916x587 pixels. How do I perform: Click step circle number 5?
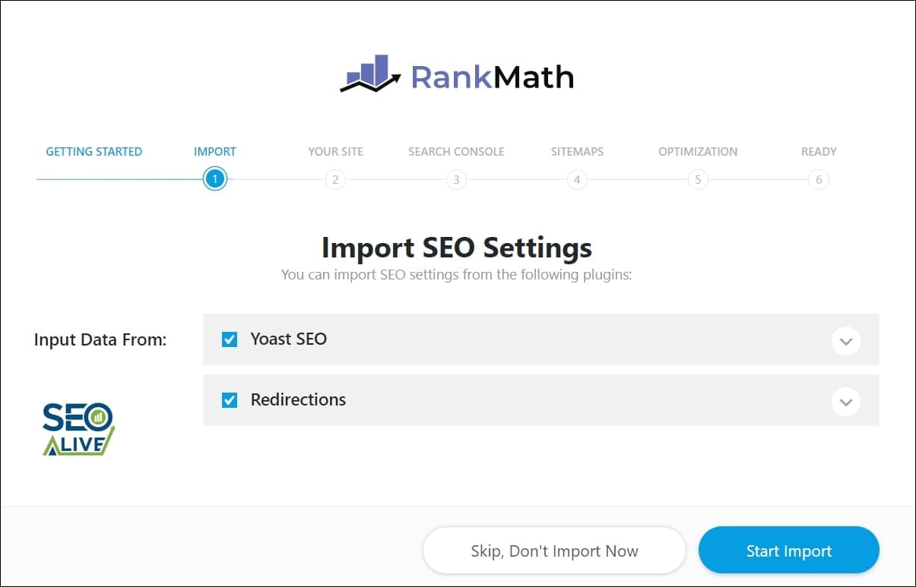[x=698, y=180]
